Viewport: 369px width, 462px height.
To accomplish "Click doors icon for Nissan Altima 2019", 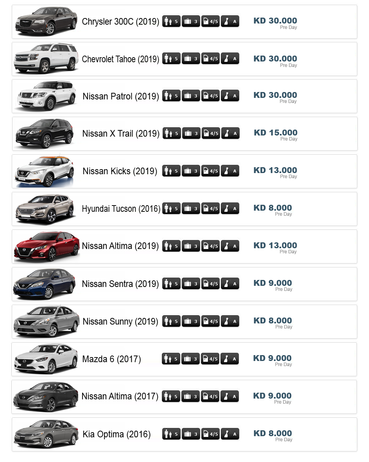I will [x=210, y=246].
